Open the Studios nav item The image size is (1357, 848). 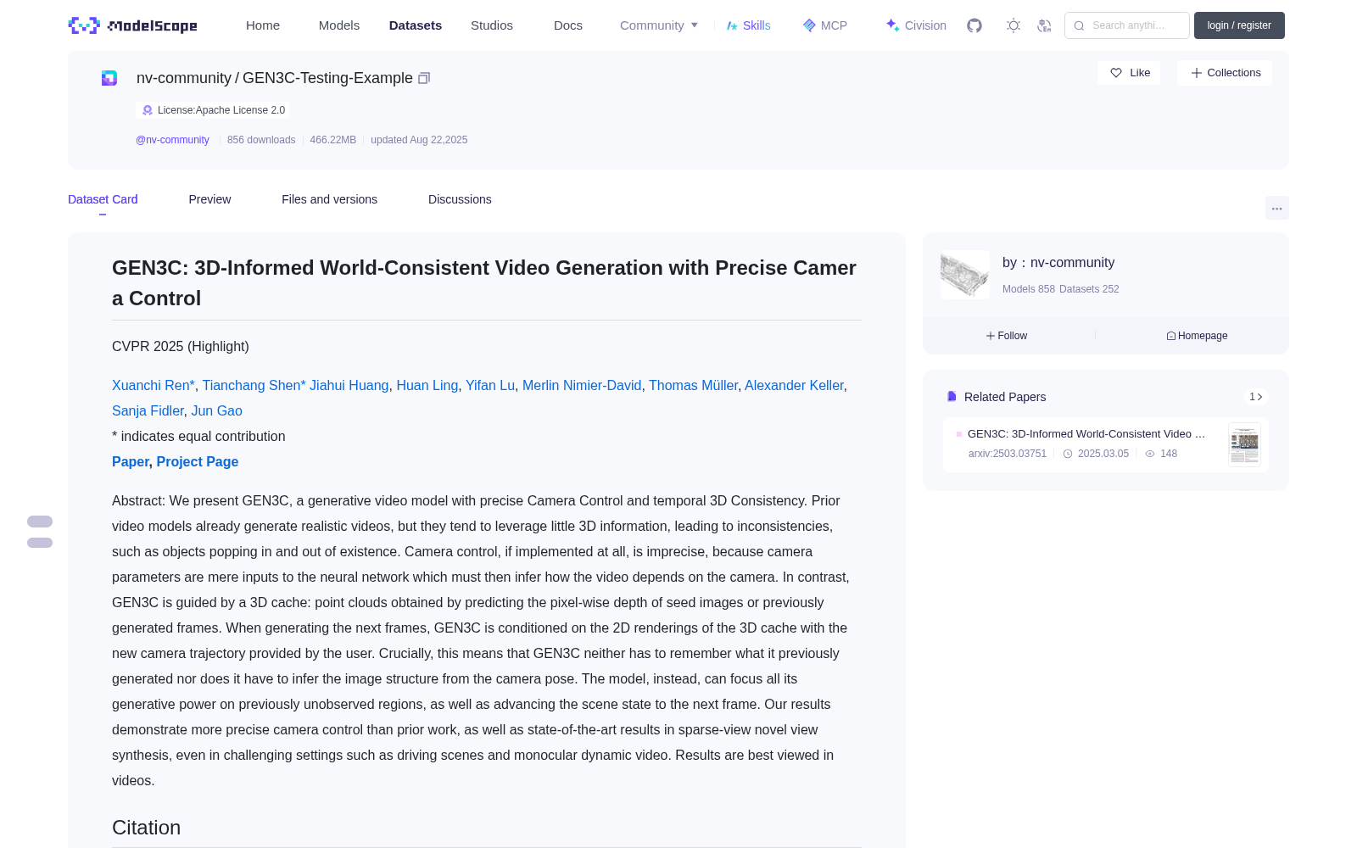(492, 25)
